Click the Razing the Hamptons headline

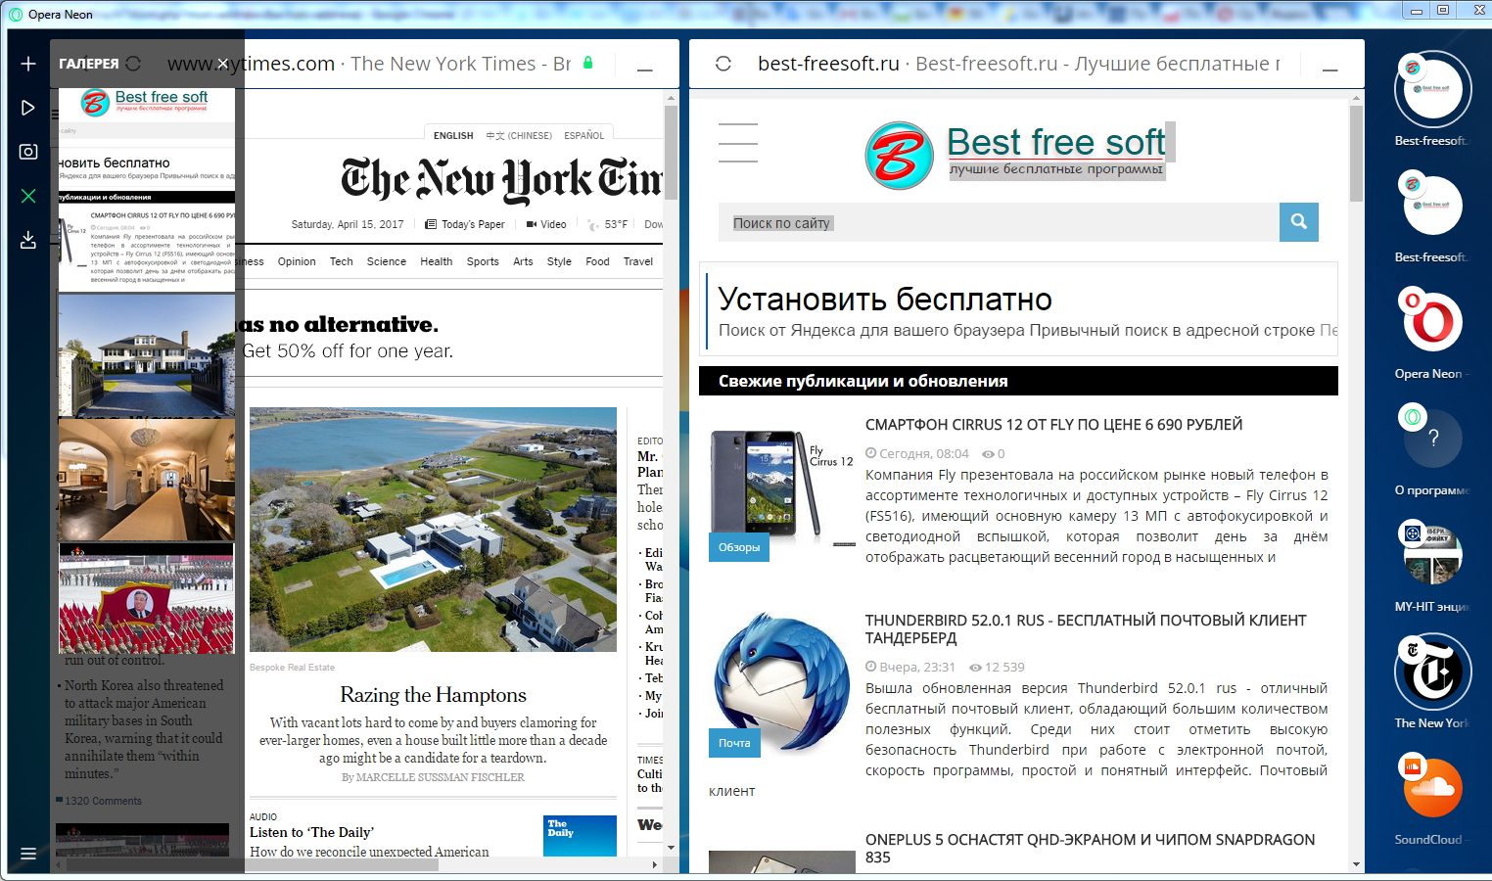click(433, 695)
